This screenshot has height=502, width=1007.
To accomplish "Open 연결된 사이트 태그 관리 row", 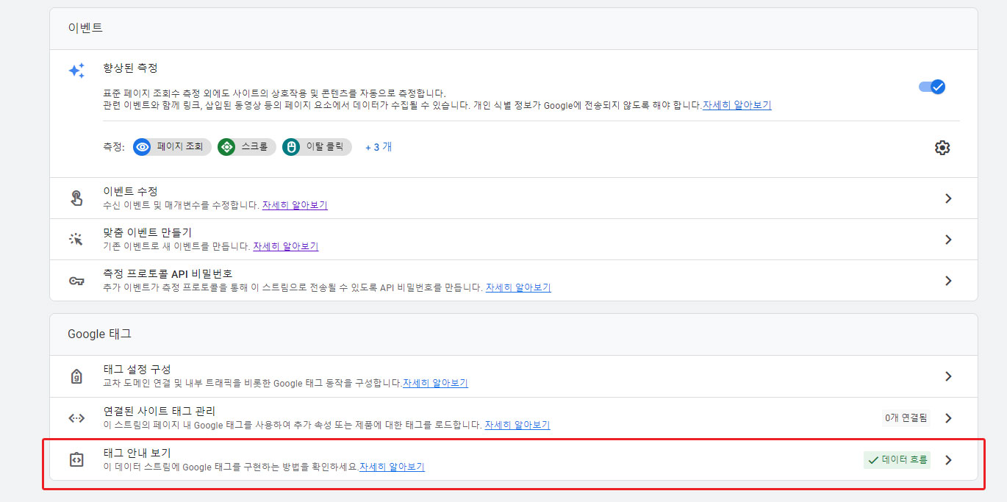I will click(514, 417).
